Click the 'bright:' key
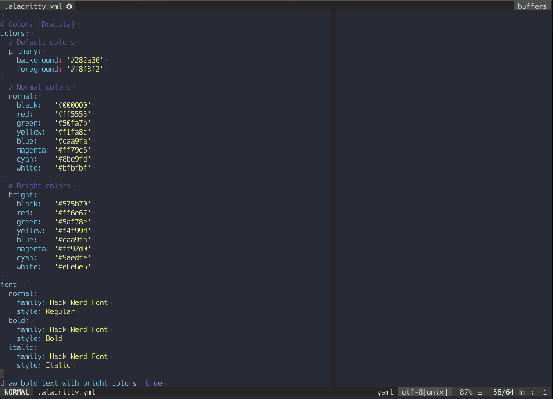The image size is (553, 399). [x=23, y=195]
